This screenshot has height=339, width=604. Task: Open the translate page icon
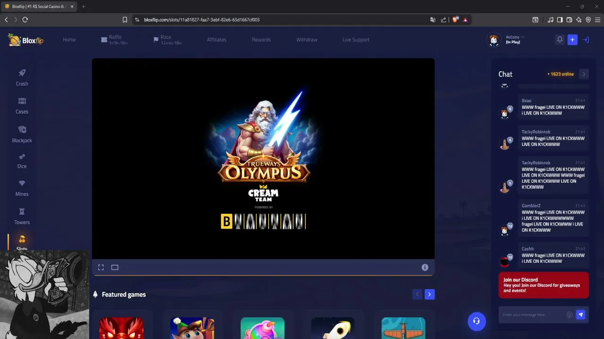click(433, 20)
